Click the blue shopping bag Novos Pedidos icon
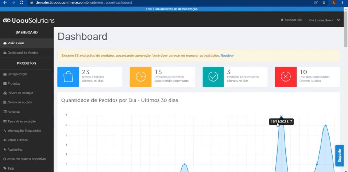The width and height of the screenshot is (348, 172). [68, 77]
